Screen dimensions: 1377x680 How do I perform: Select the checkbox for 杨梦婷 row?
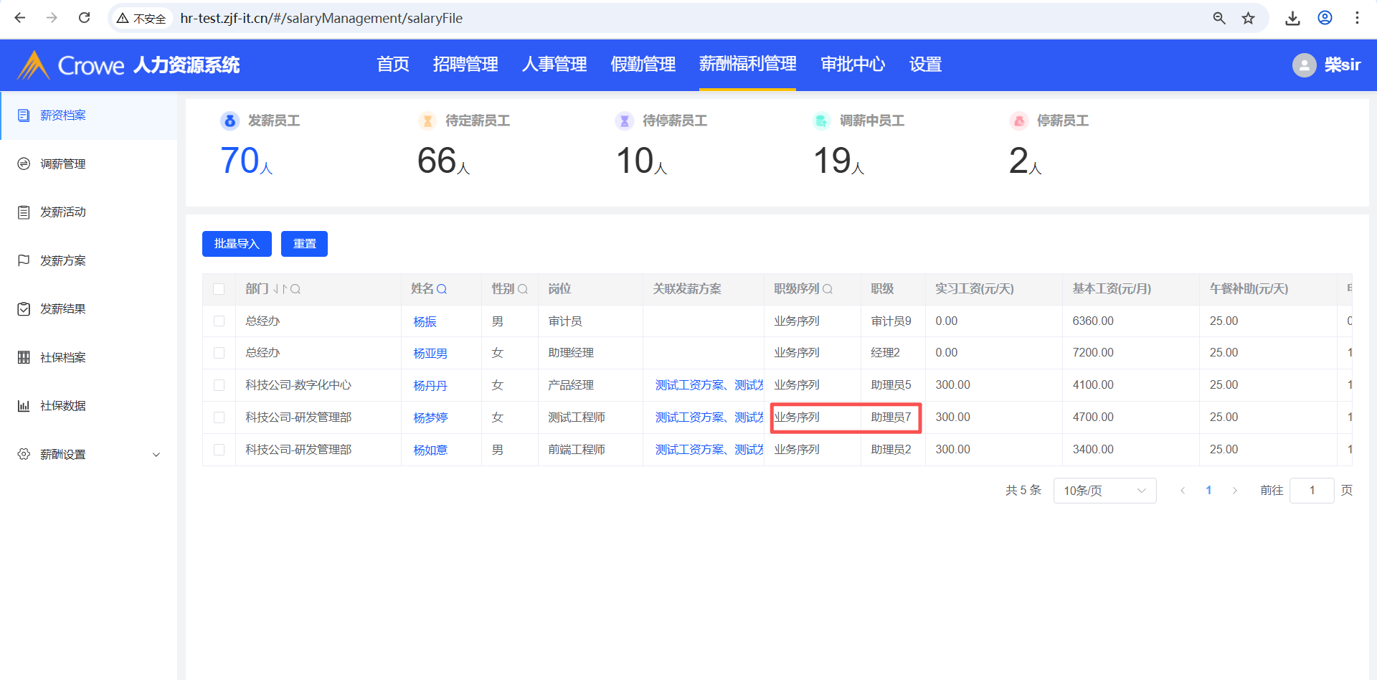[x=219, y=417]
